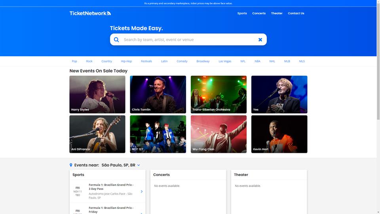
Task: Select the Rock category
Action: (89, 61)
